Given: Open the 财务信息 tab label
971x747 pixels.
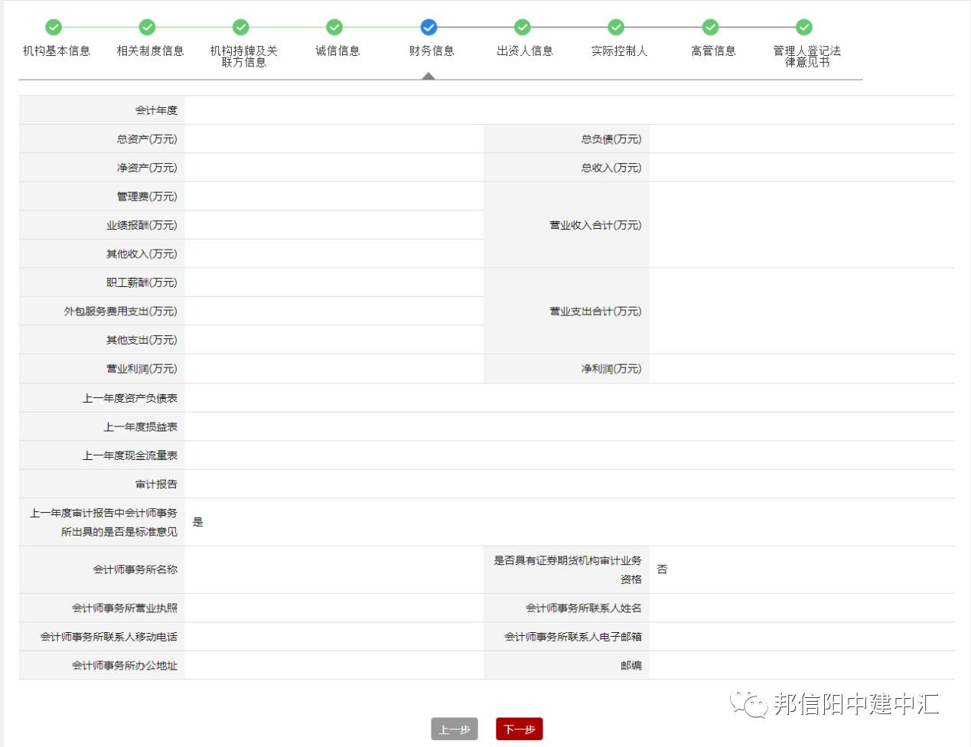Looking at the screenshot, I should [x=432, y=51].
